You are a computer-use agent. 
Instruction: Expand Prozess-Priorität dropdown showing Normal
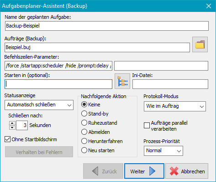163,151
